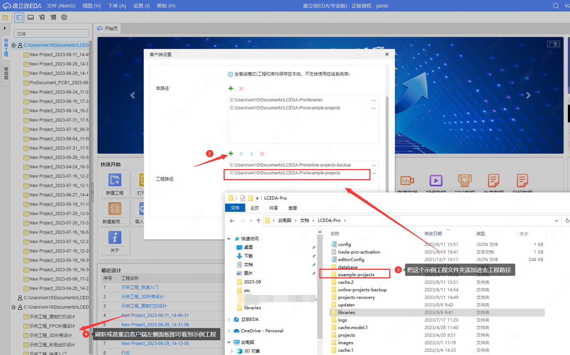Click the ellipsis beside online-projects-backup path
Screen dimensions: 570x355
click(374, 165)
